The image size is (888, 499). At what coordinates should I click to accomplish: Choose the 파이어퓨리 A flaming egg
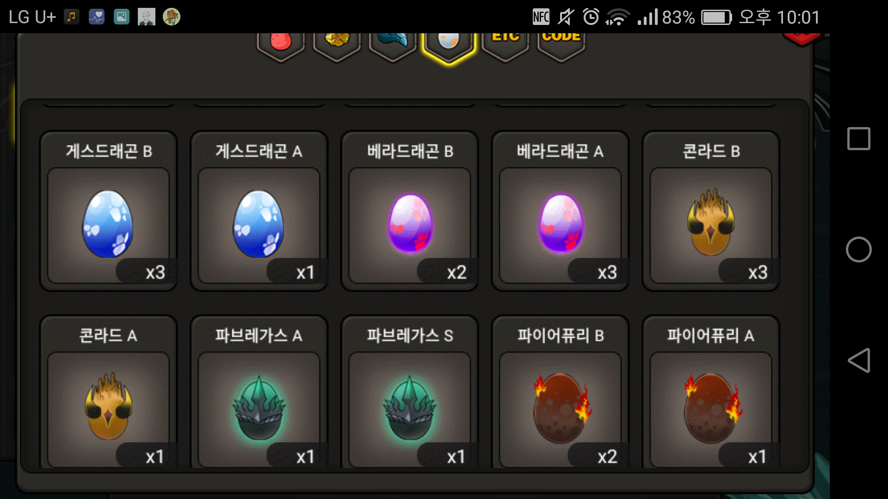(x=711, y=393)
